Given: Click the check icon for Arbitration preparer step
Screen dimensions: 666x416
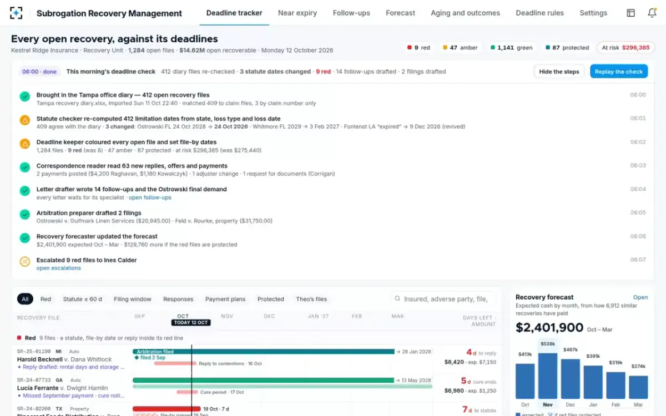Looking at the screenshot, I should click(25, 214).
